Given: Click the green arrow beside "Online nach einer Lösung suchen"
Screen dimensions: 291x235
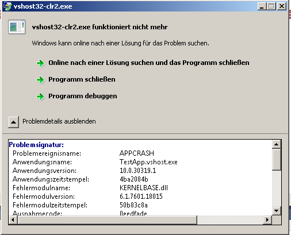Looking at the screenshot, I should tap(40, 63).
